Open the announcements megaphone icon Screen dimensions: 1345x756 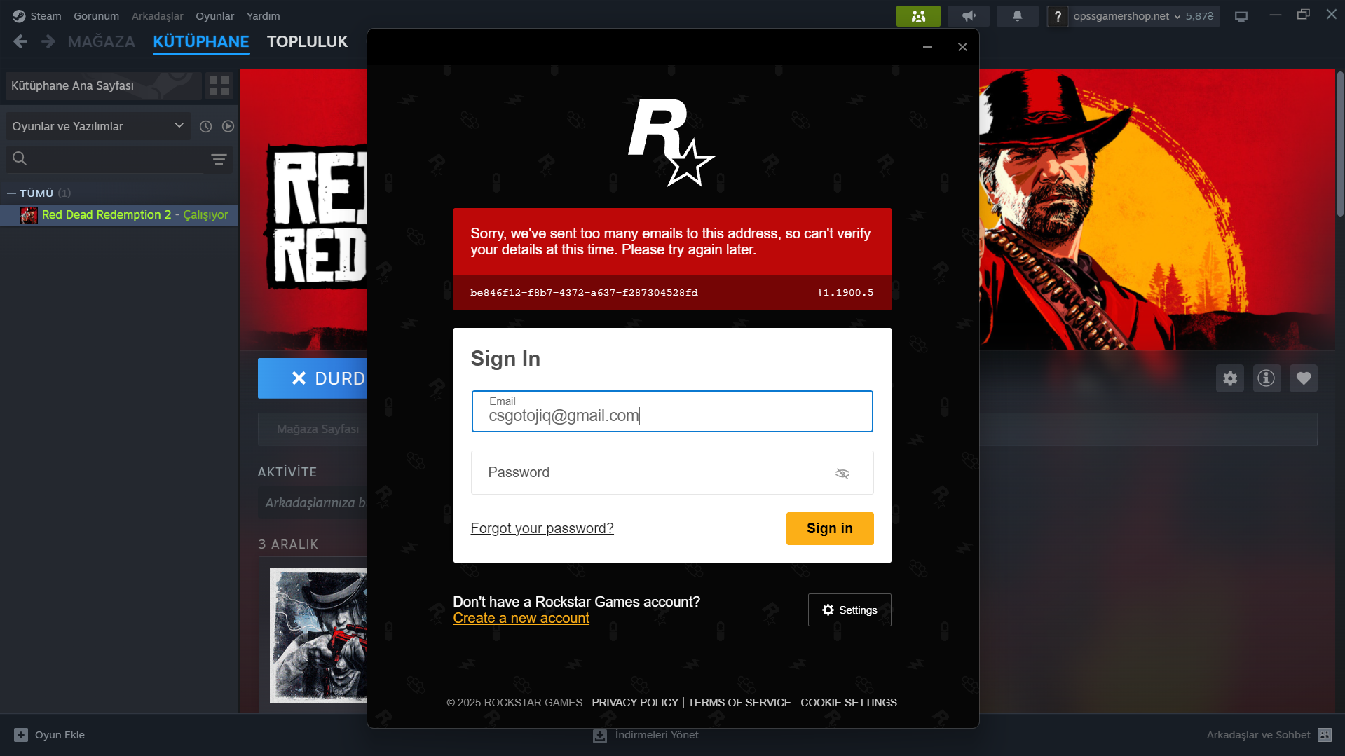pos(969,15)
